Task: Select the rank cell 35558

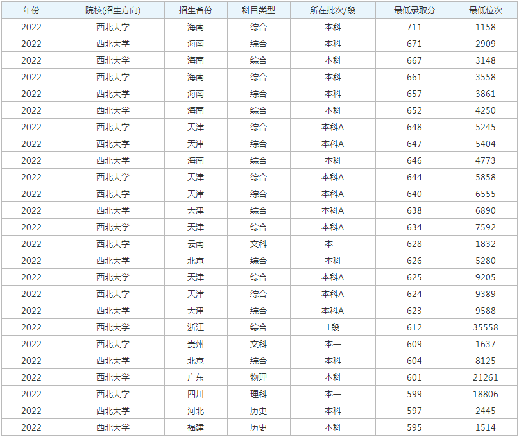Action: pos(486,327)
